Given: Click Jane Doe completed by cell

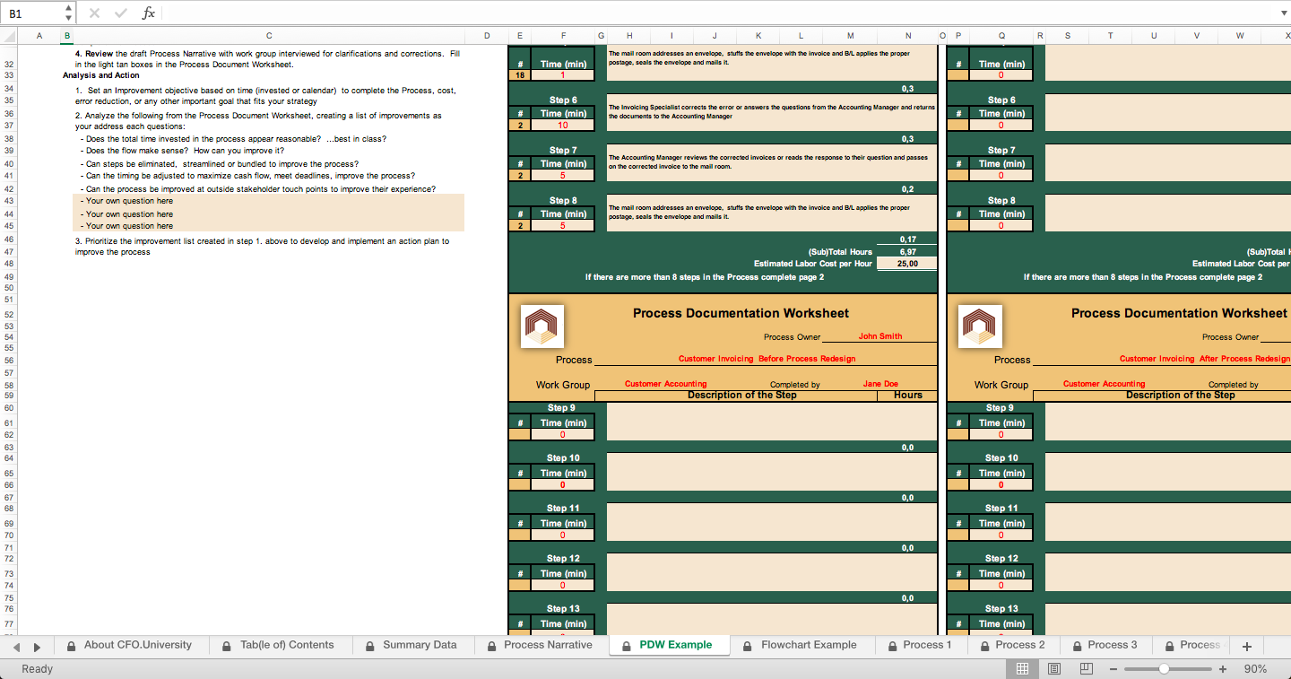Looking at the screenshot, I should point(879,384).
